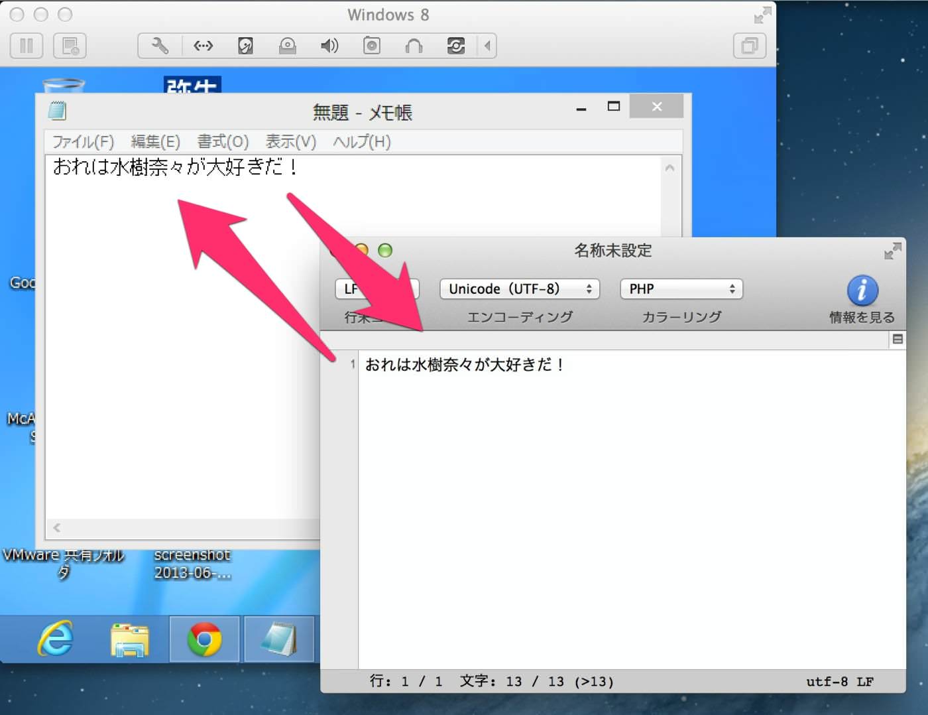This screenshot has width=928, height=715.
Task: Open the LF line ending dropdown
Action: click(377, 289)
